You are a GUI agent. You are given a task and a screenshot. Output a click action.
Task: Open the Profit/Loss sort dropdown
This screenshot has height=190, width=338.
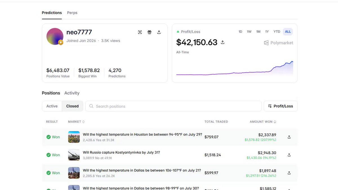(x=281, y=106)
